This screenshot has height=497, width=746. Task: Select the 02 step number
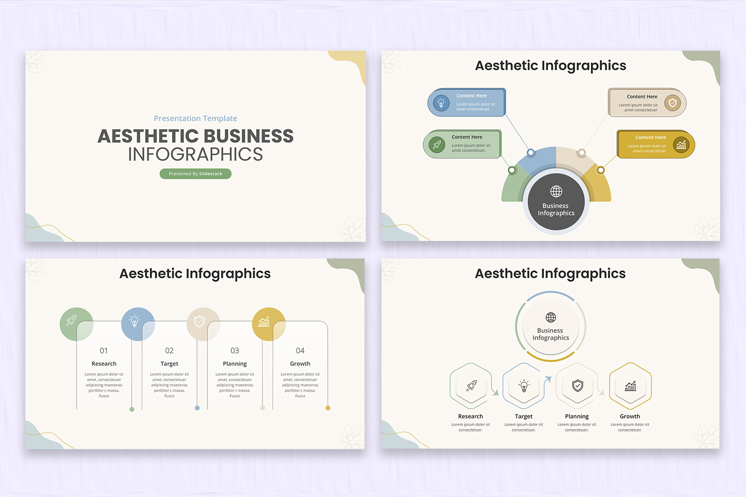[x=169, y=351]
